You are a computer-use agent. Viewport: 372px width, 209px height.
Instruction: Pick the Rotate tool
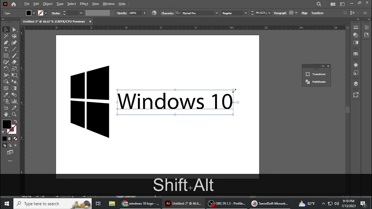point(6,69)
